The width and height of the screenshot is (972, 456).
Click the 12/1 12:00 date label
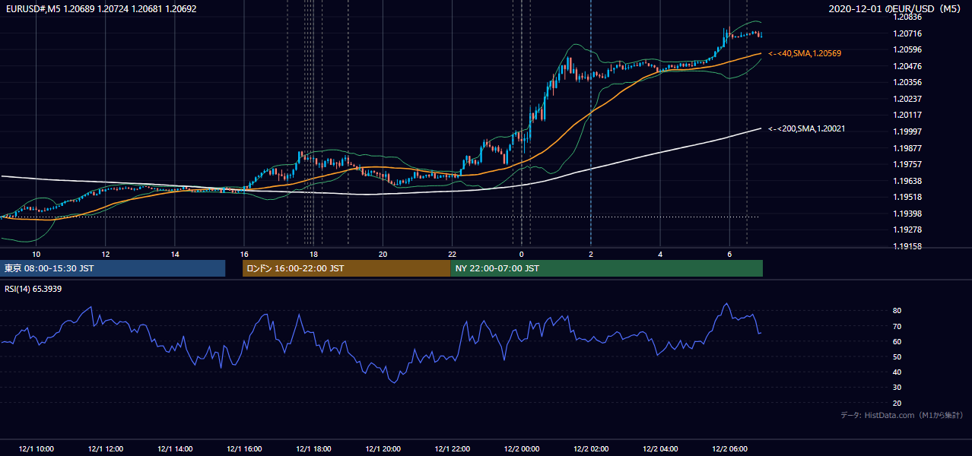[x=105, y=448]
